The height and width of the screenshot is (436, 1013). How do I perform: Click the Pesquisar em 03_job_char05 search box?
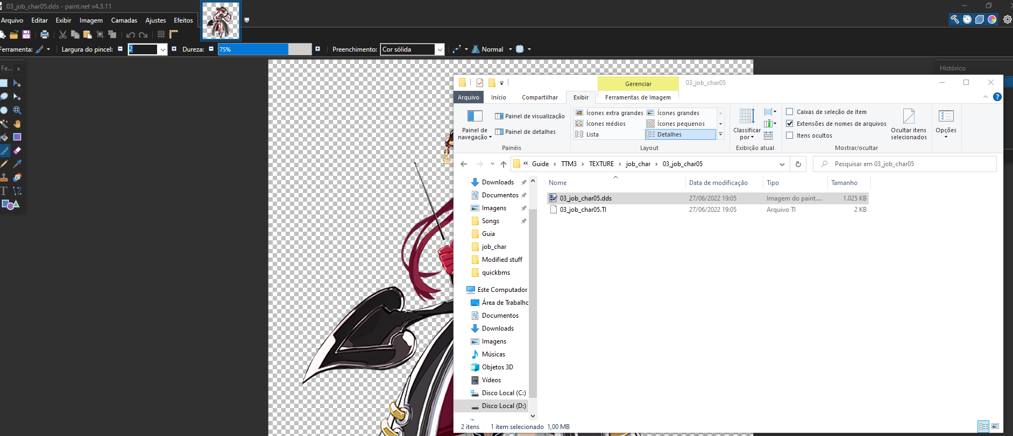point(905,164)
